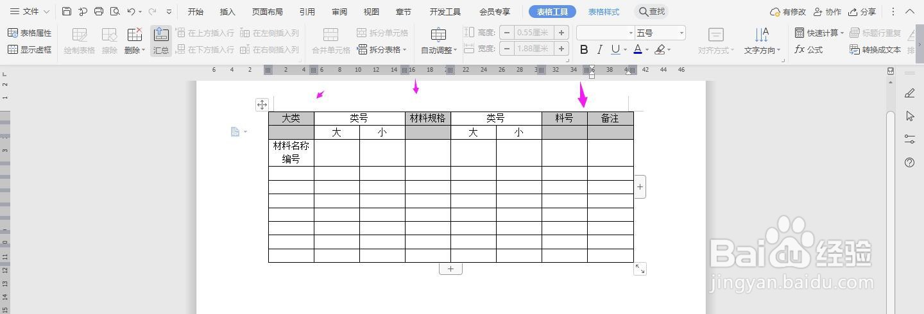Toggle Italic formatting
Image resolution: width=924 pixels, height=314 pixels.
pos(599,49)
